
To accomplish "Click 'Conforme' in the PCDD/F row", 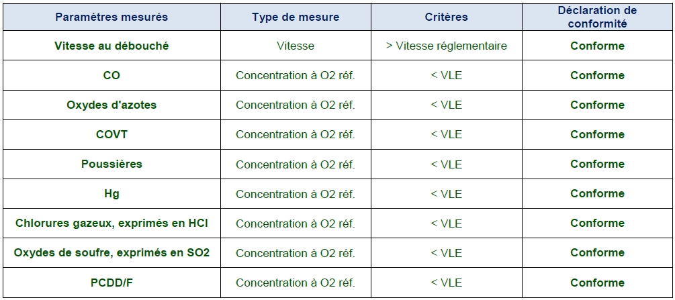I will [x=597, y=283].
